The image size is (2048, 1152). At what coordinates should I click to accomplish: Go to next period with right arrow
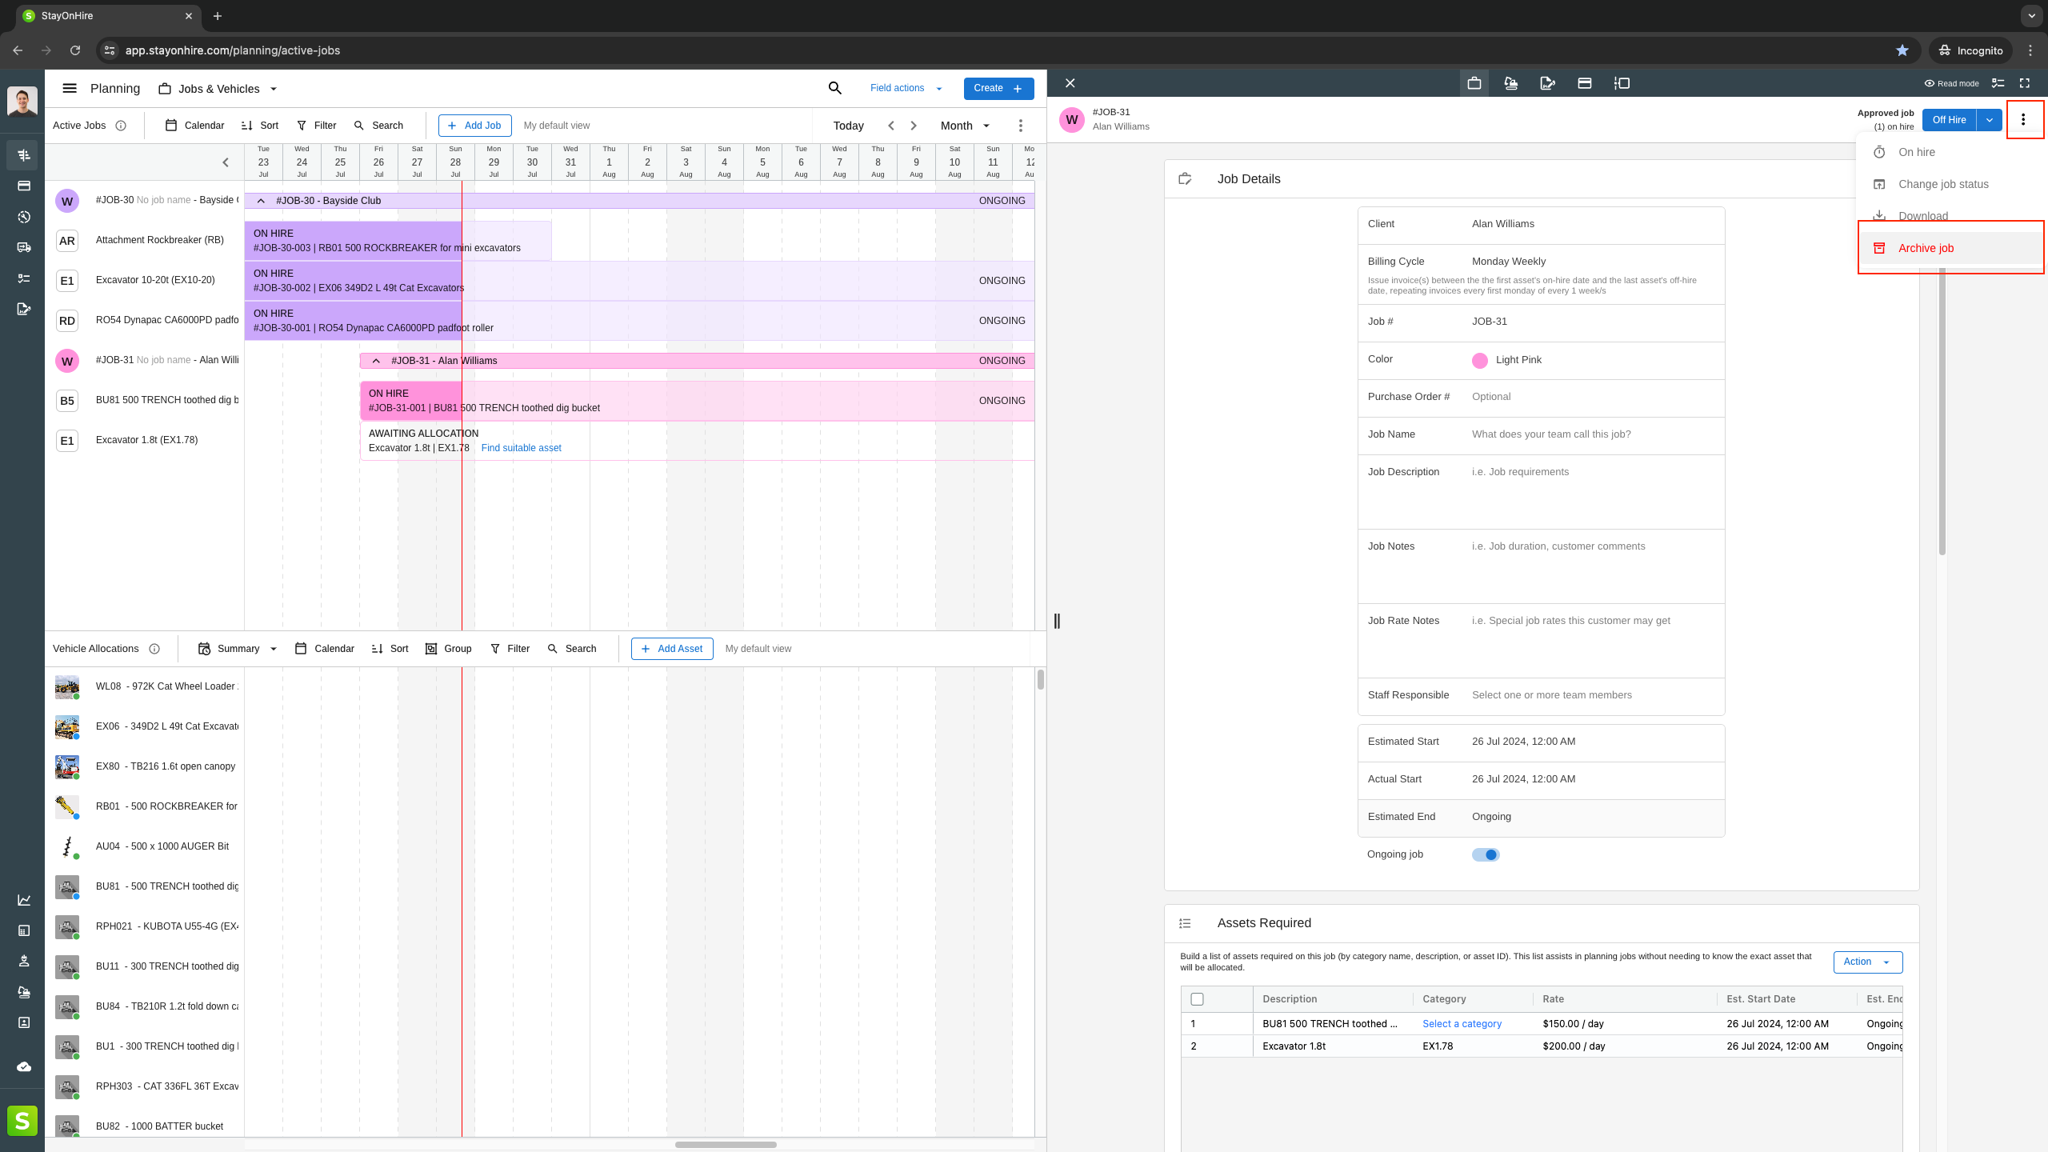pos(914,126)
